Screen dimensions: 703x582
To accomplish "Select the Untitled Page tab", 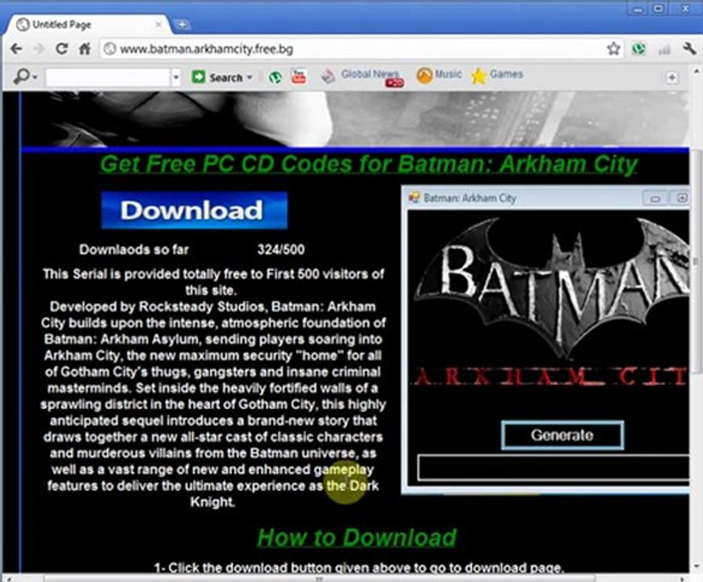I will pos(87,25).
